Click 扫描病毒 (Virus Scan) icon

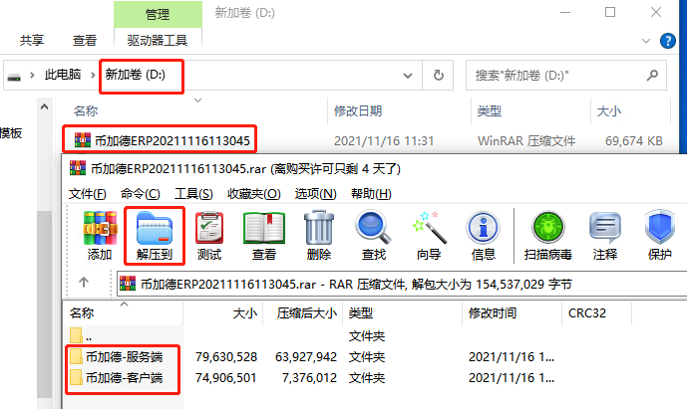tap(546, 236)
